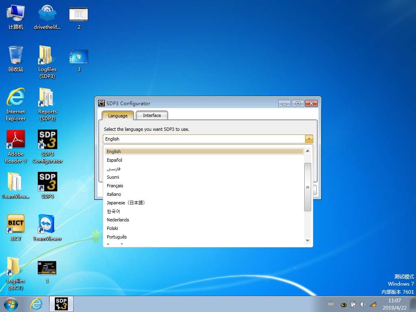Image resolution: width=416 pixels, height=312 pixels.
Task: Select the BICT desktop shortcut
Action: [16, 227]
